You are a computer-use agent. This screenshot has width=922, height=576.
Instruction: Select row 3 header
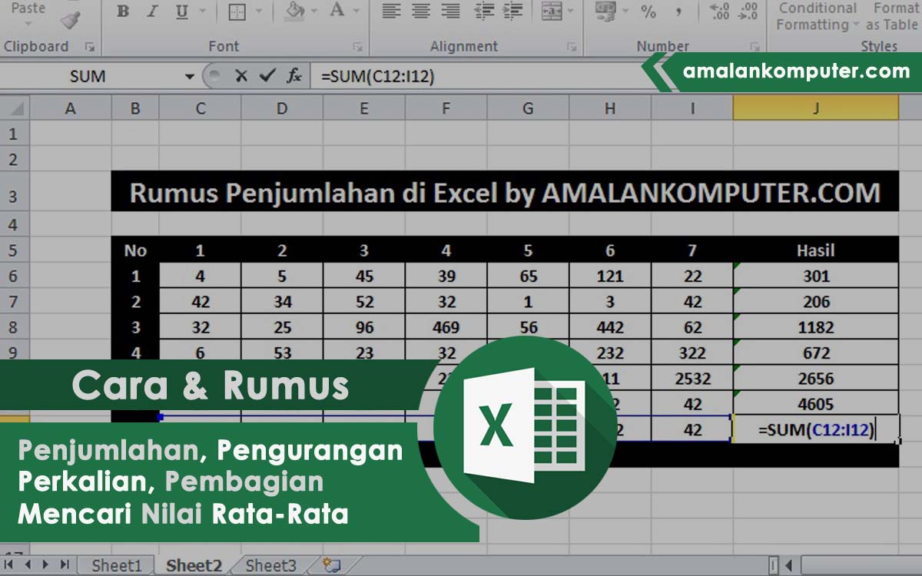[15, 192]
